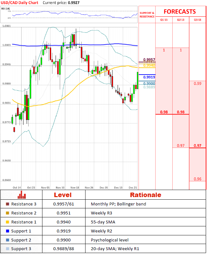Click the 0.9919 support level label

pyautogui.click(x=149, y=77)
